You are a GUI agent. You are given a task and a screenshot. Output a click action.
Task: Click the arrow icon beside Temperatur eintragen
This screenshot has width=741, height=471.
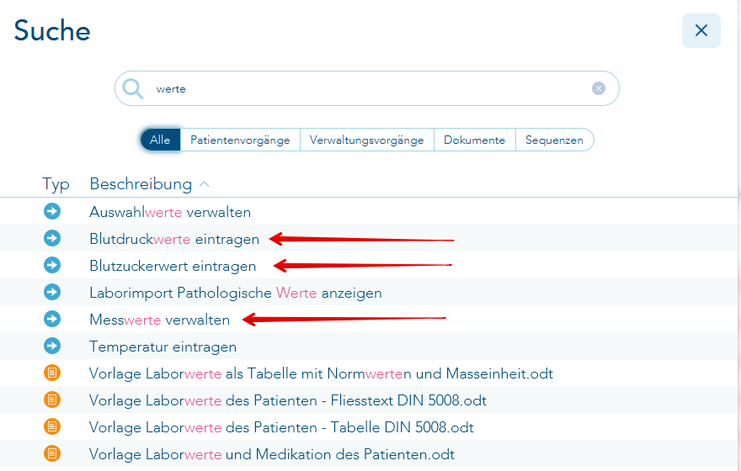52,347
